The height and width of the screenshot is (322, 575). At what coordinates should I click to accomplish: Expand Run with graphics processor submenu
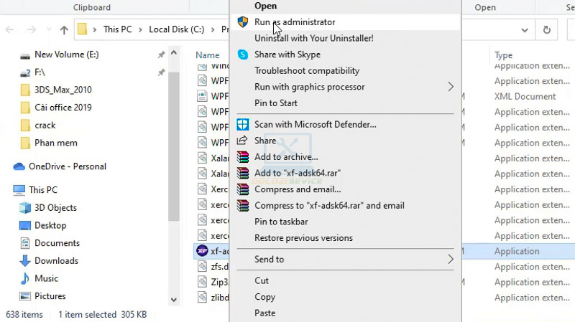point(345,87)
